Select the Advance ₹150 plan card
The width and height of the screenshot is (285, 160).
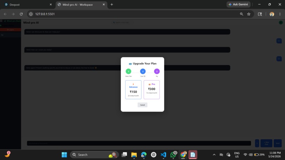[x=133, y=90]
